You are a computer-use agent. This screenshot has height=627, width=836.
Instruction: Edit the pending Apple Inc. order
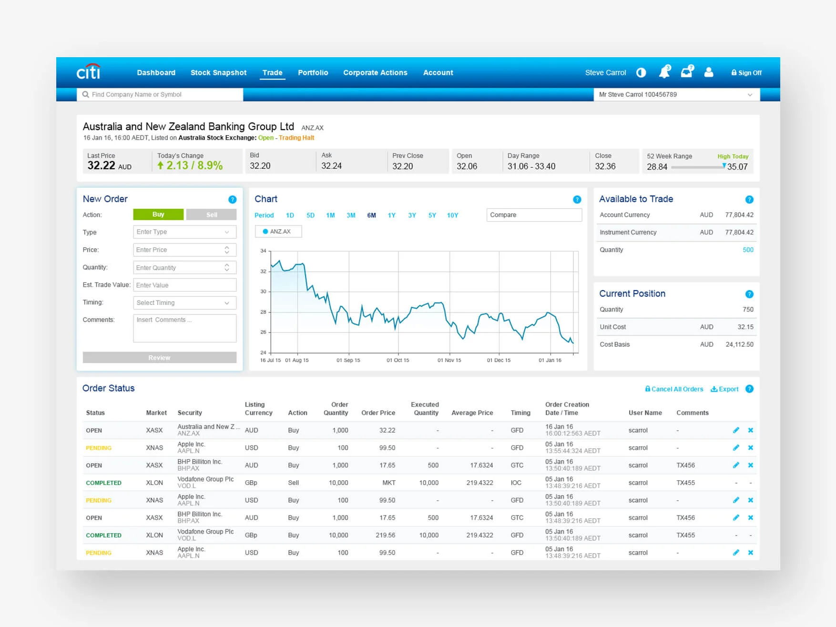736,447
